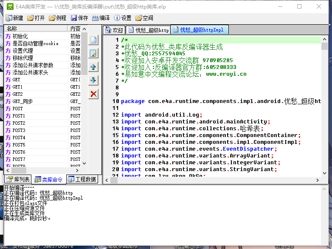
Task: Click the import EventDispatcher line
Action: [x=199, y=149]
